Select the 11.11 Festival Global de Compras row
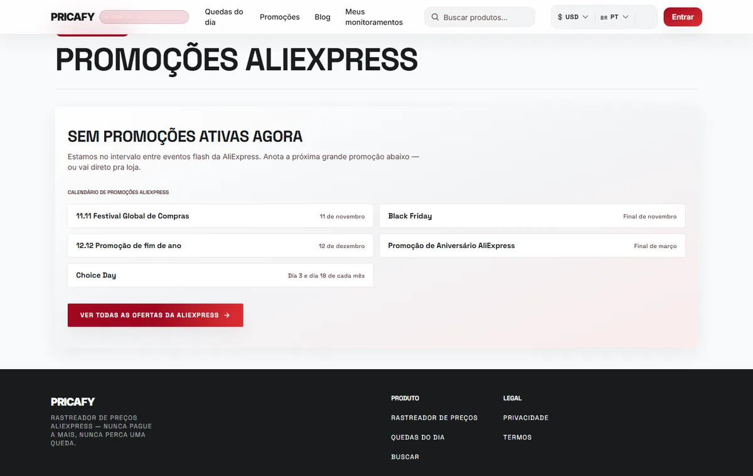The width and height of the screenshot is (753, 476). [x=220, y=216]
